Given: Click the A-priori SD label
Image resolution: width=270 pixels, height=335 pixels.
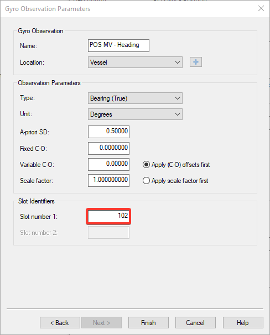Looking at the screenshot, I should point(34,132).
